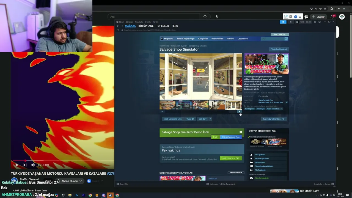Image resolution: width=352 pixels, height=198 pixels.
Task: Click Chrome zoom magnifier icon in address bar
Action: tap(316, 9)
